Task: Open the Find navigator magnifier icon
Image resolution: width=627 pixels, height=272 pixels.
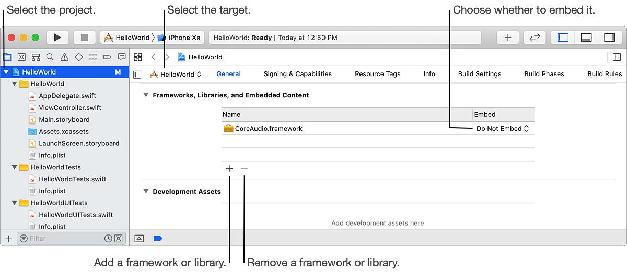Action: tap(50, 57)
